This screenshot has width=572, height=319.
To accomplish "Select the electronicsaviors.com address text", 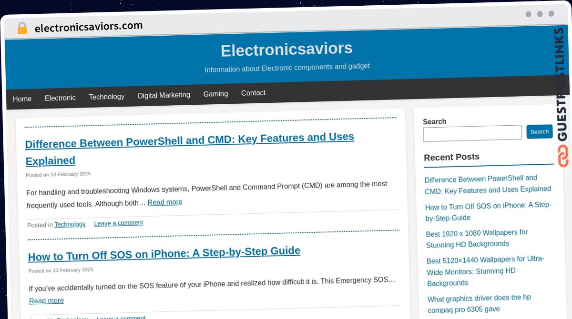I will tap(89, 27).
